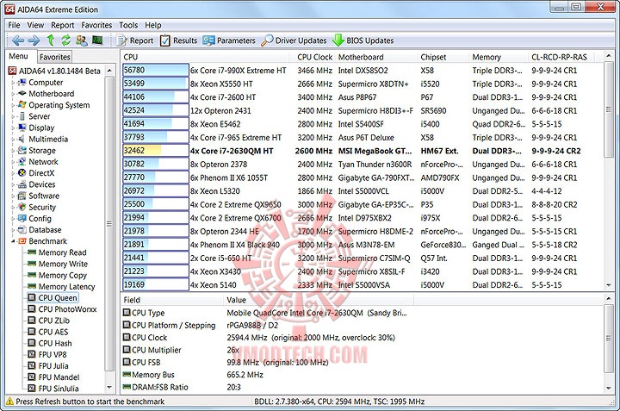Viewport: 620px width, 411px height.
Task: Select the Network tree icon
Action: (x=22, y=162)
